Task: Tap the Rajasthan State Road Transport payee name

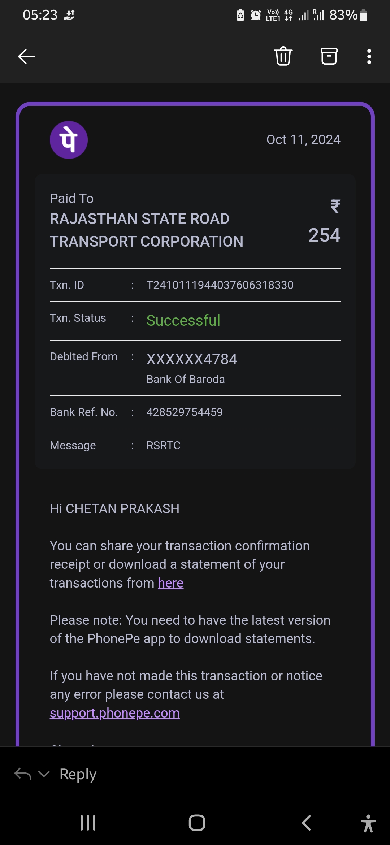Action: pos(146,230)
